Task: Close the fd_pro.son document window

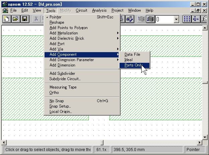Action: pos(204,10)
